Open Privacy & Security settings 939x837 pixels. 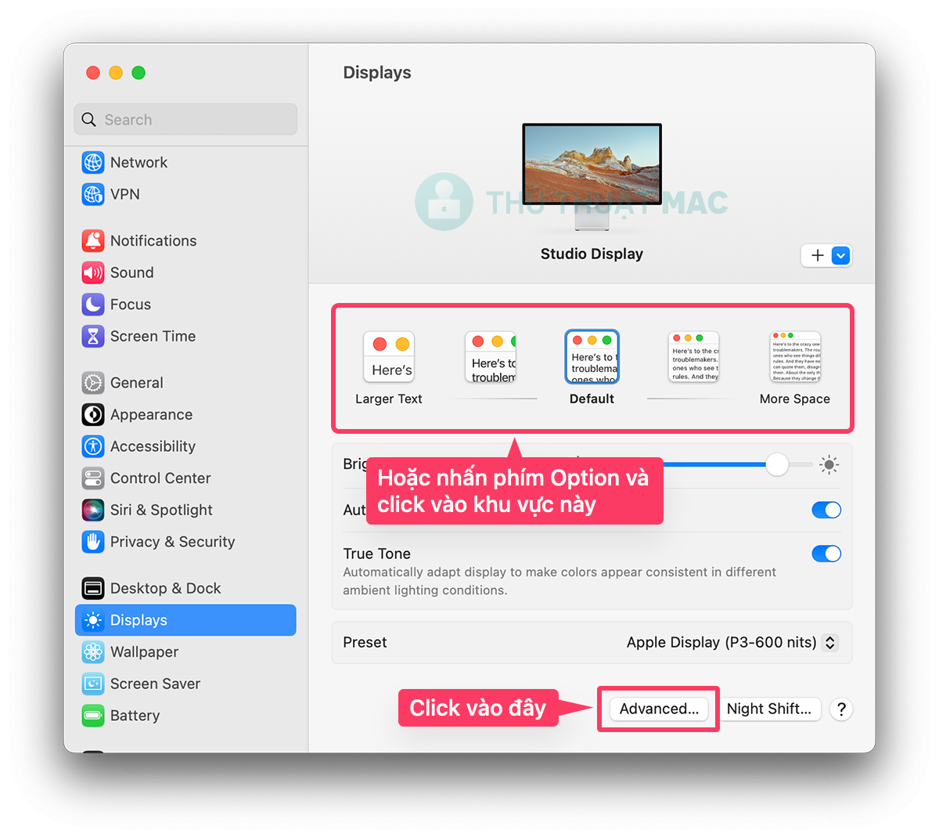[x=172, y=541]
